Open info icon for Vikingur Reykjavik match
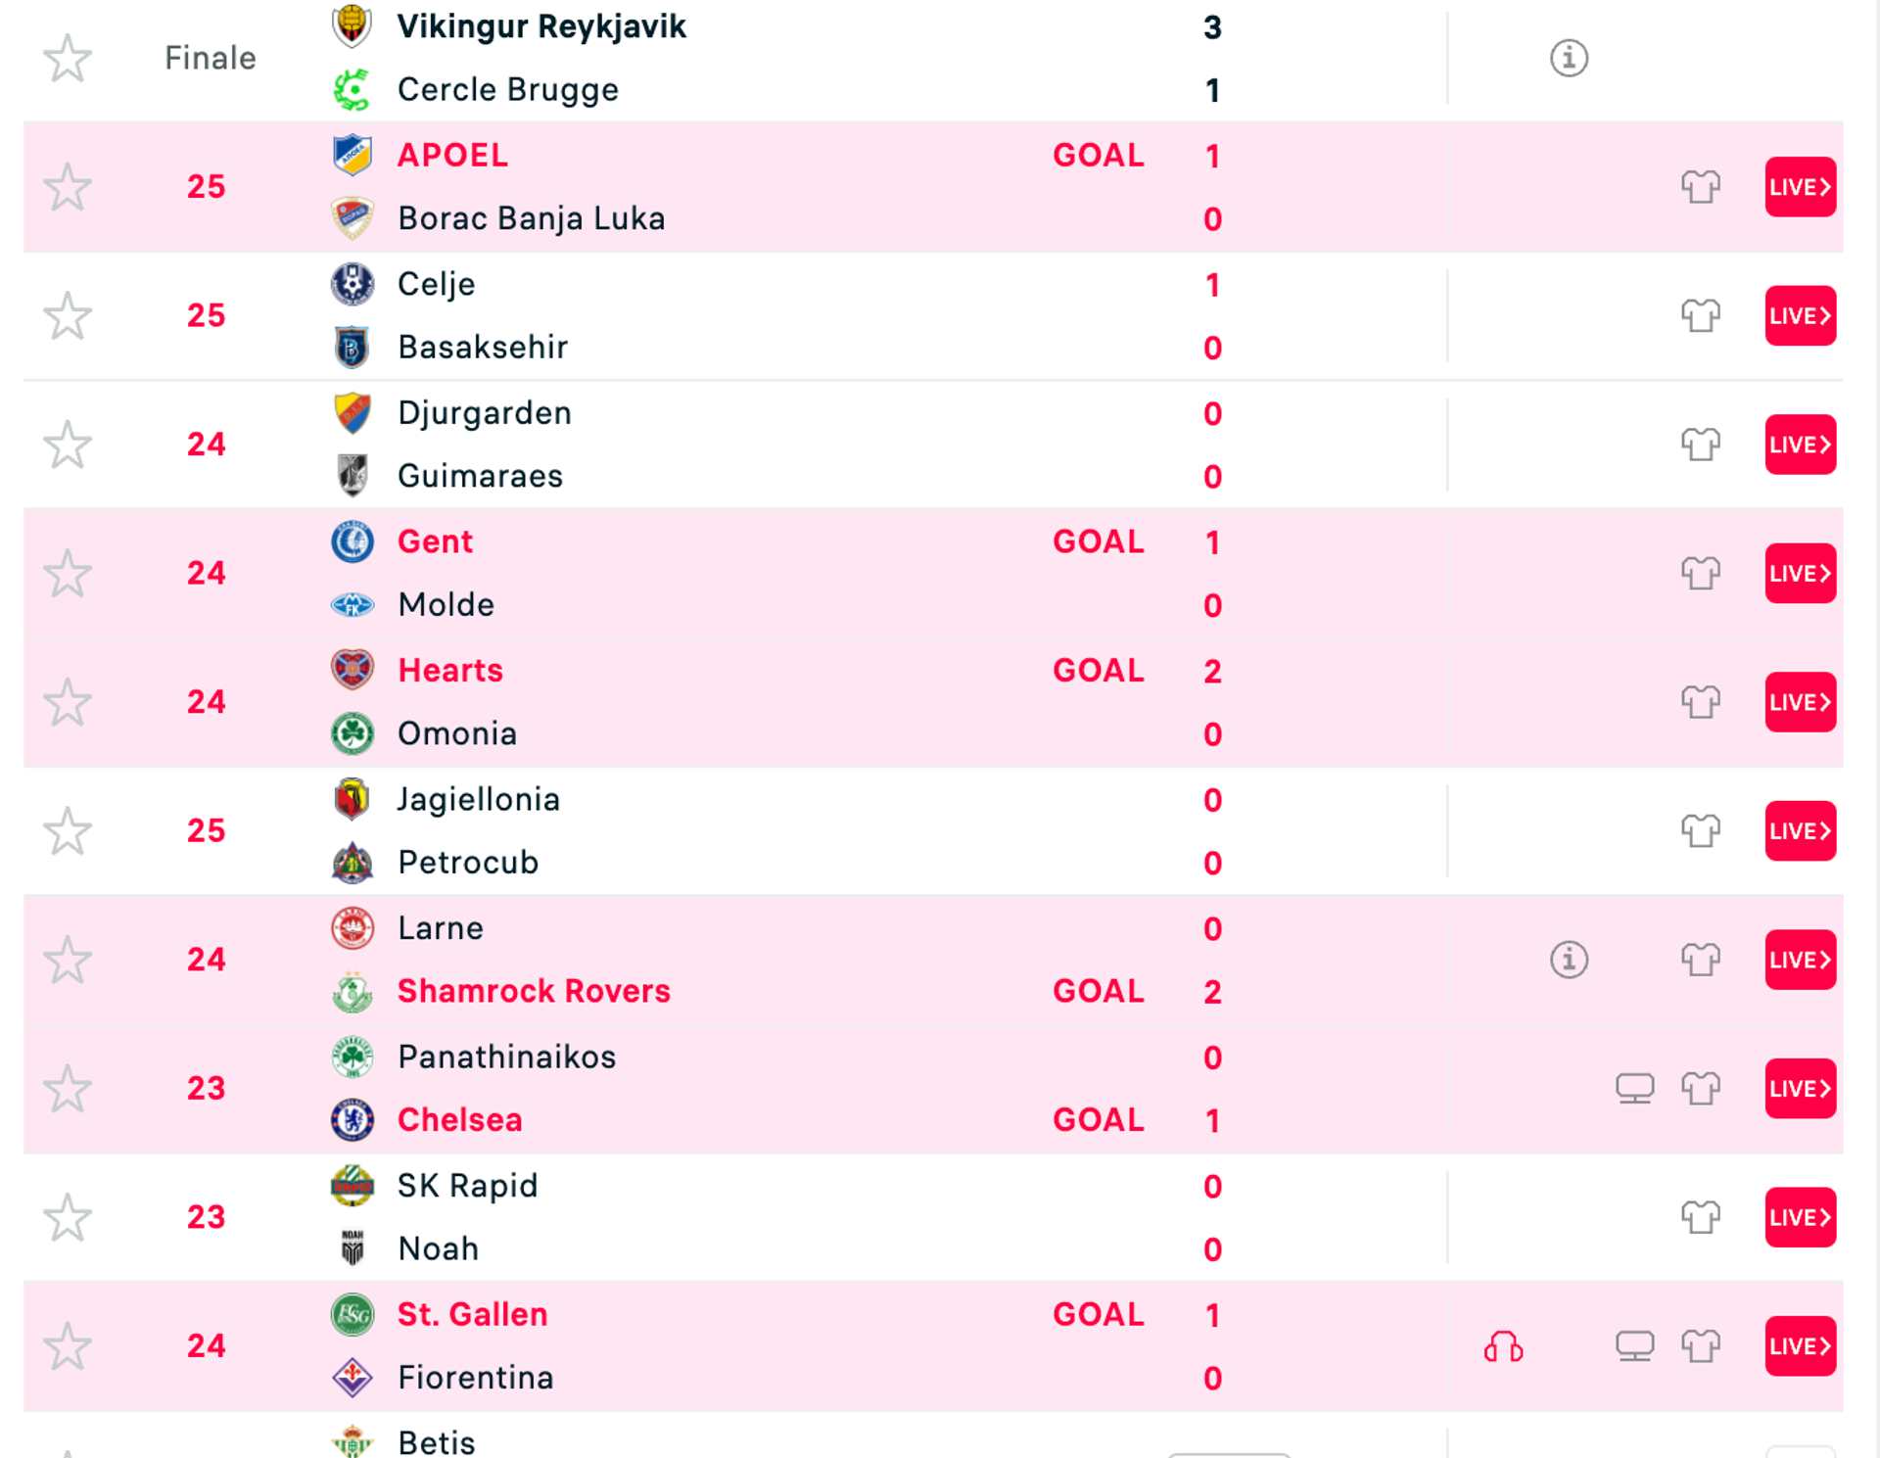Screen dimensions: 1880x1458 click(1569, 58)
